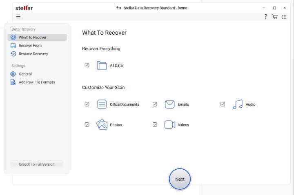Screen dimensions: 294x195
Task: Click the Videos label
Action: 183,125
